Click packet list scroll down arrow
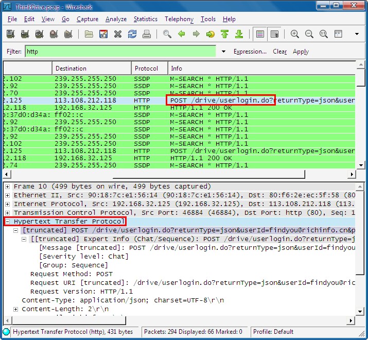368x340 pixels. point(361,165)
